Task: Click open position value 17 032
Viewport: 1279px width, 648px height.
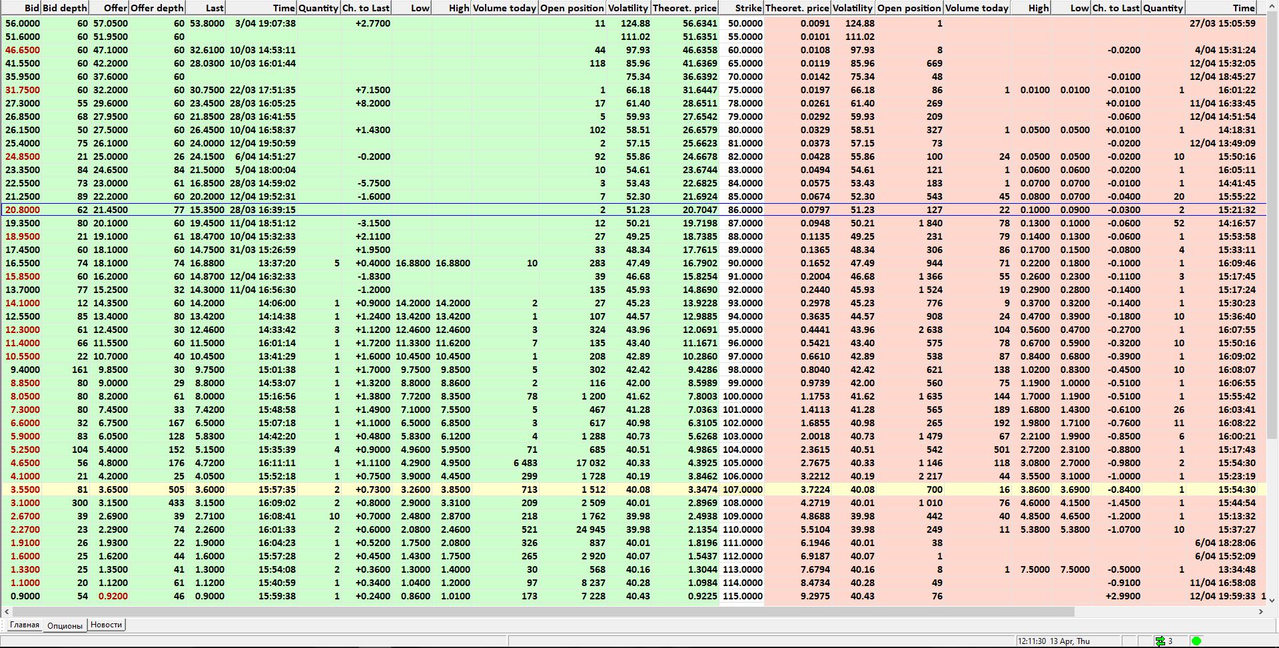Action: coord(591,463)
